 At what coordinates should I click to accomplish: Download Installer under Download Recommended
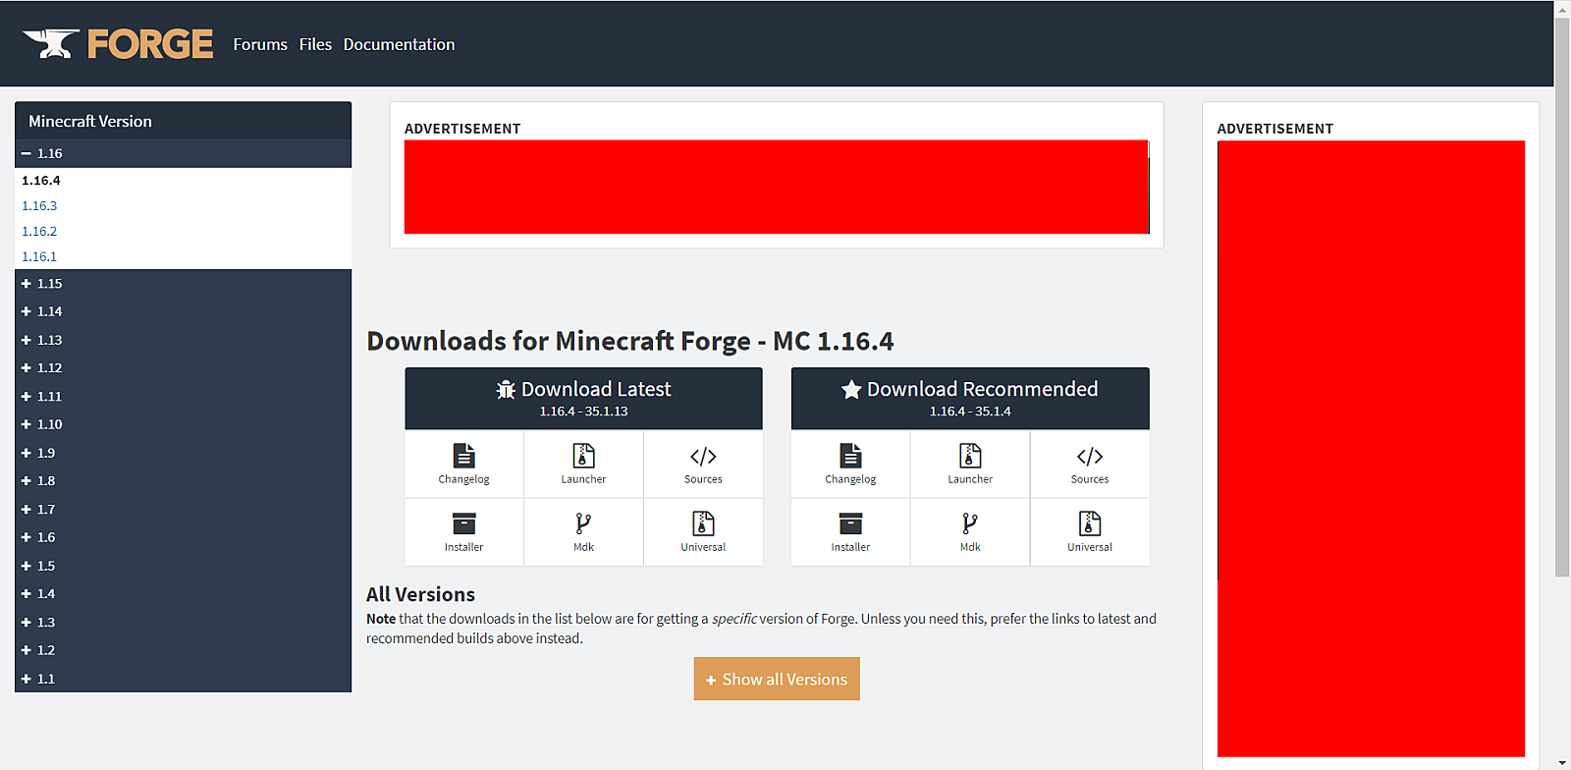tap(850, 532)
